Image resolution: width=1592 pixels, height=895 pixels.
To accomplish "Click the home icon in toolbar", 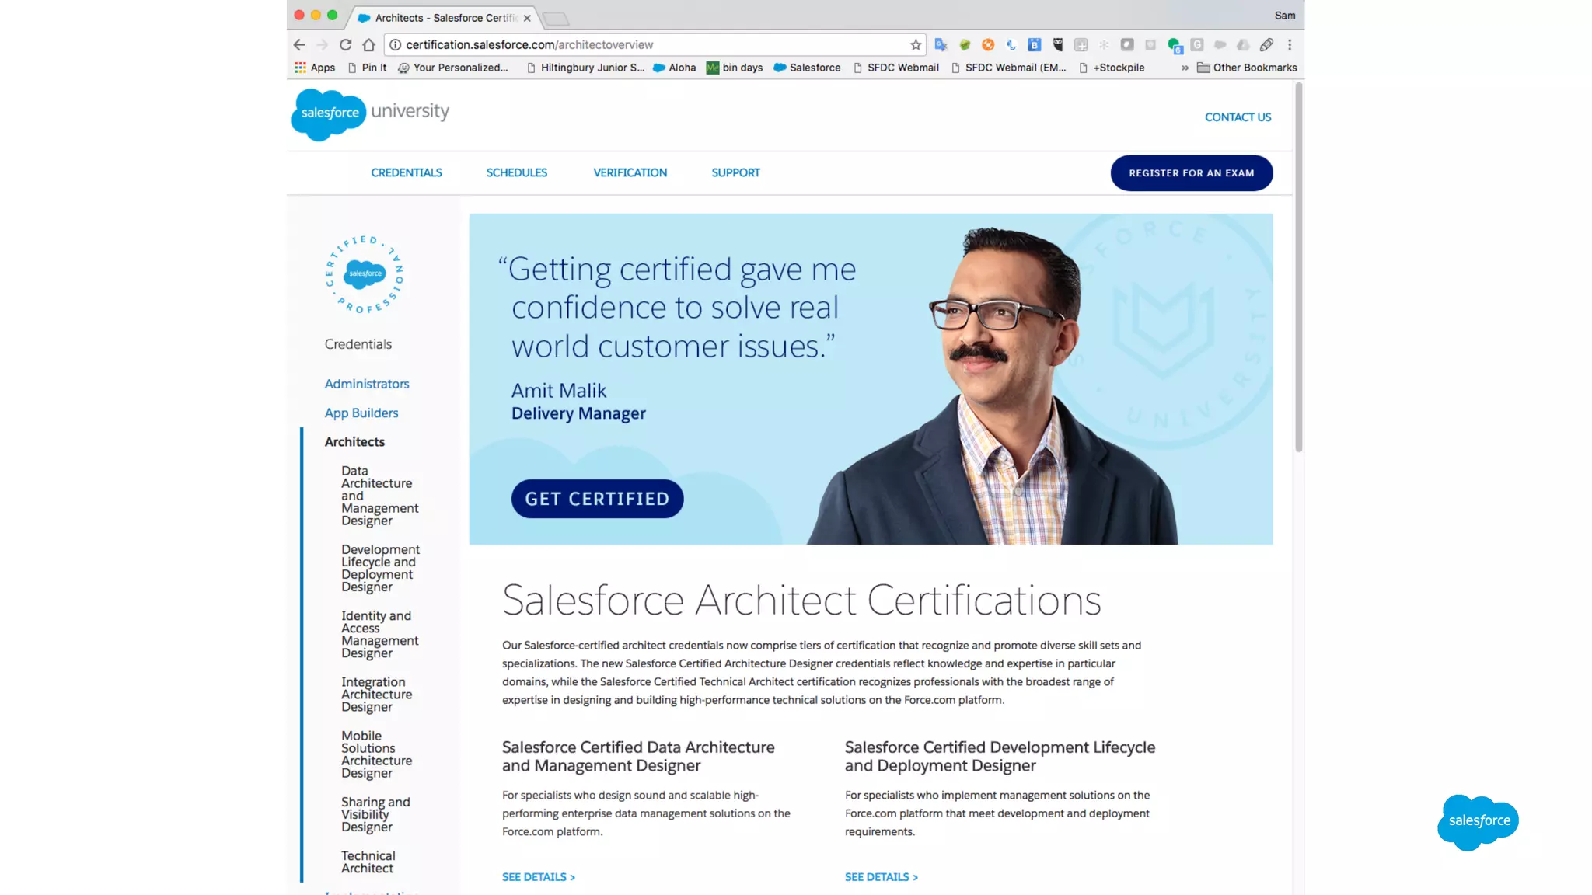I will click(x=368, y=45).
